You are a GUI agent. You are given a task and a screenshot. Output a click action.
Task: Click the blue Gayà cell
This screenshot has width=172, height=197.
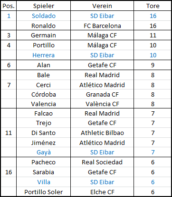pos(43,152)
